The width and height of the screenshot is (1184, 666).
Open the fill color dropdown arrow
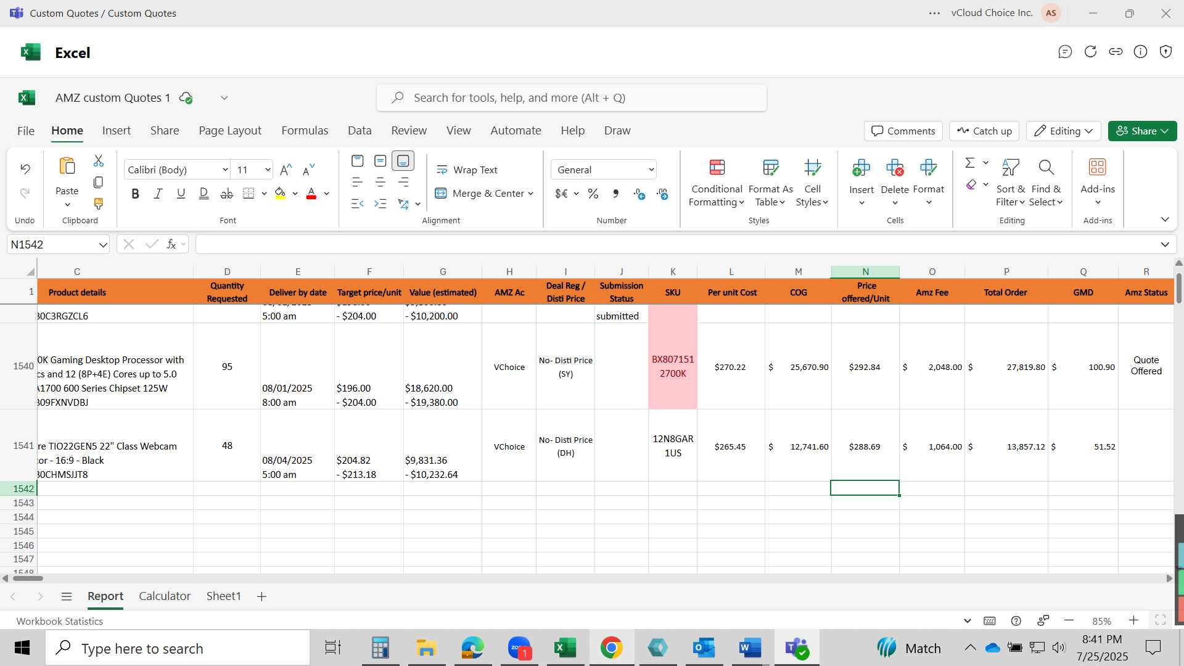click(295, 194)
